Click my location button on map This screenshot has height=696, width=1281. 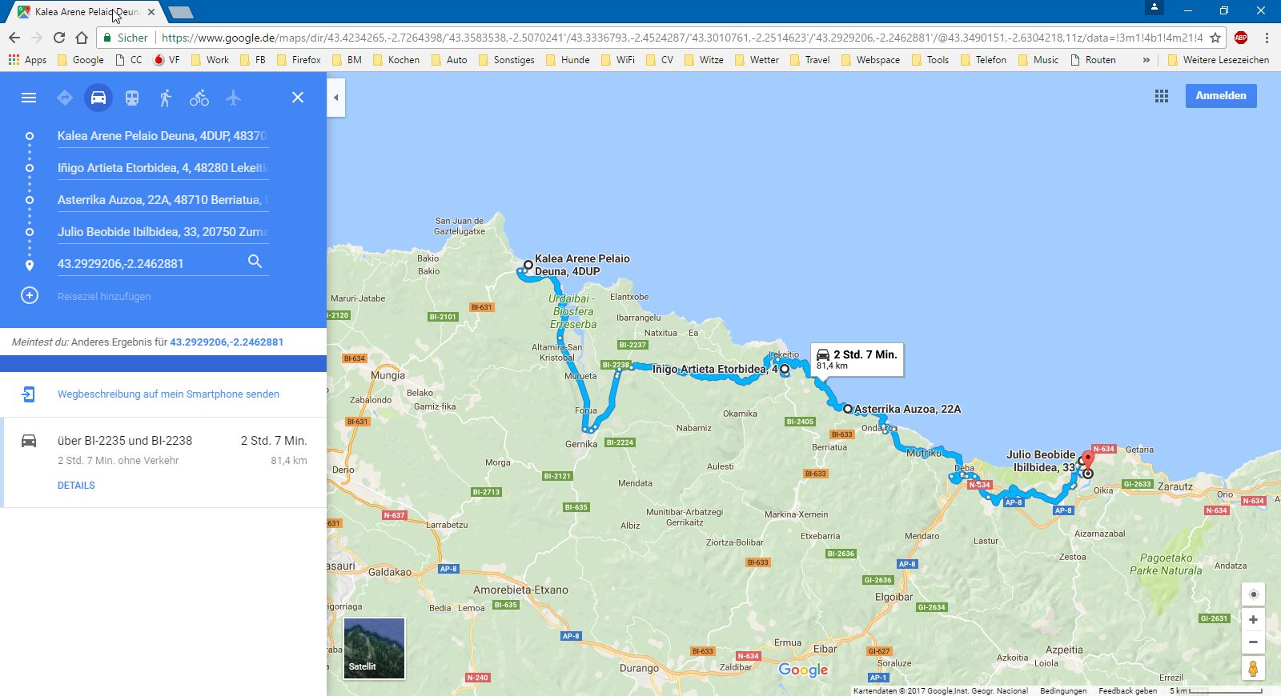click(1253, 594)
